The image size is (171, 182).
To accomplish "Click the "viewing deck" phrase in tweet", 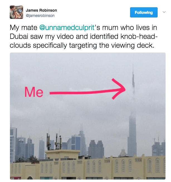I will point(132,46).
